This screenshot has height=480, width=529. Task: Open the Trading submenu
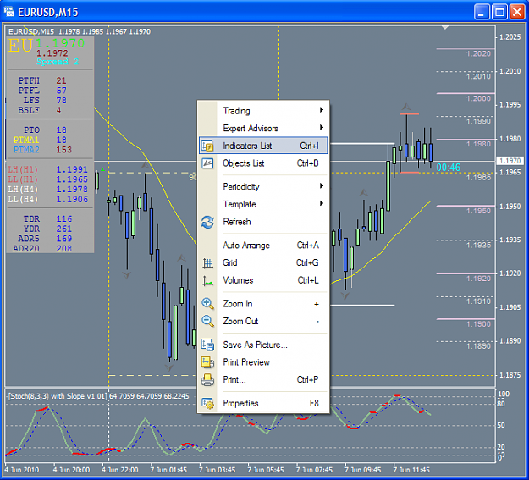(x=263, y=111)
